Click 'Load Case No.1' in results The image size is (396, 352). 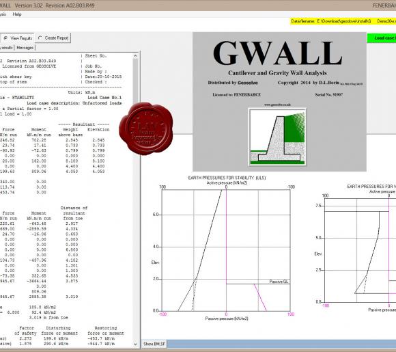[104, 98]
